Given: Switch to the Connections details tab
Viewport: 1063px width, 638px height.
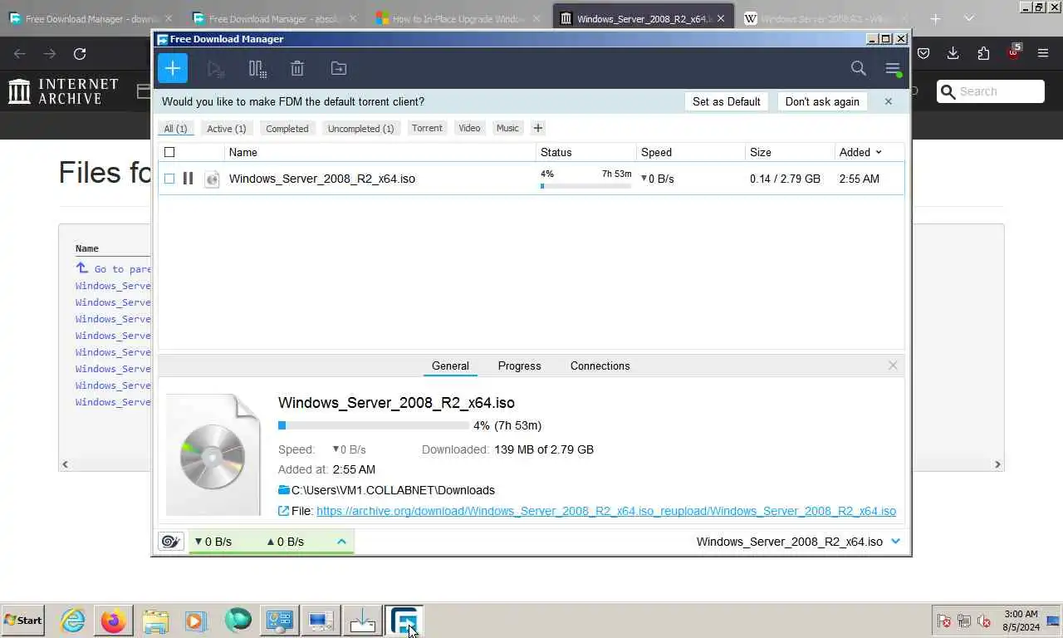Looking at the screenshot, I should (600, 366).
